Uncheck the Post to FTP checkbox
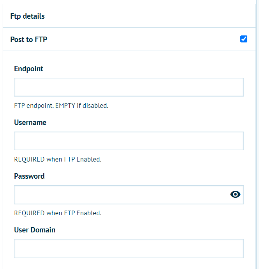This screenshot has width=259, height=269. pos(244,39)
